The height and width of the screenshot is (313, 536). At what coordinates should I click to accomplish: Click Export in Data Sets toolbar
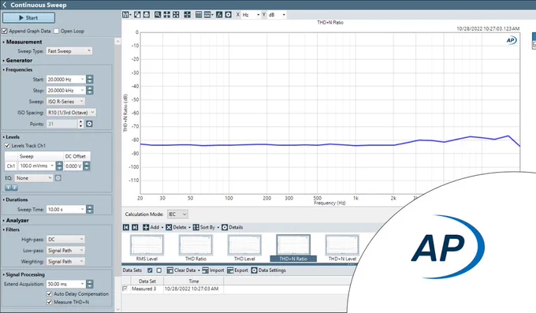pyautogui.click(x=237, y=270)
